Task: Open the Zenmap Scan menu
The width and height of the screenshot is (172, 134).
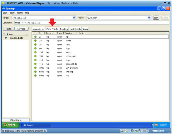Action: (x=5, y=13)
